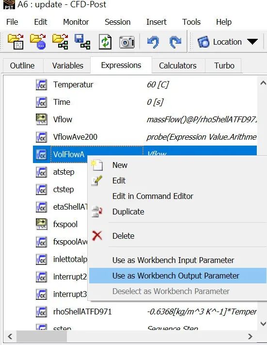This screenshot has width=267, height=345.
Task: Click the Load Results folder icon
Action: (x=16, y=41)
